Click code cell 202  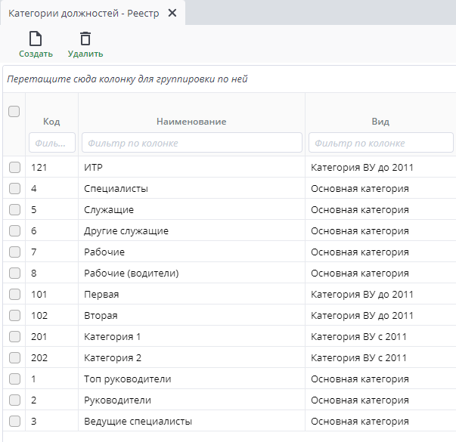tap(51, 357)
